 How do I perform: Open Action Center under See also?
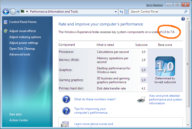click(19, 120)
